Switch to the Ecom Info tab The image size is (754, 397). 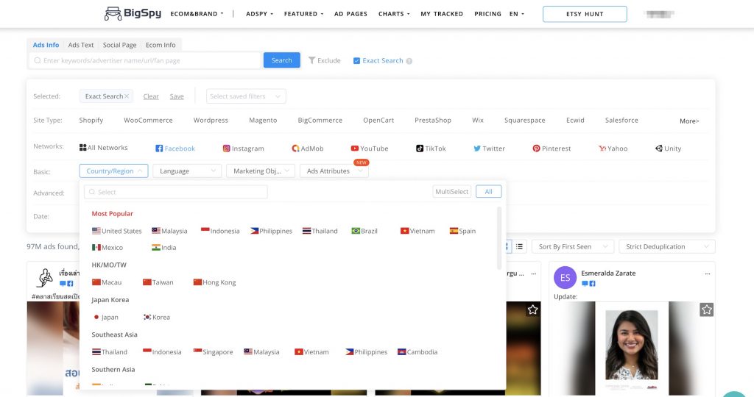[x=161, y=45]
